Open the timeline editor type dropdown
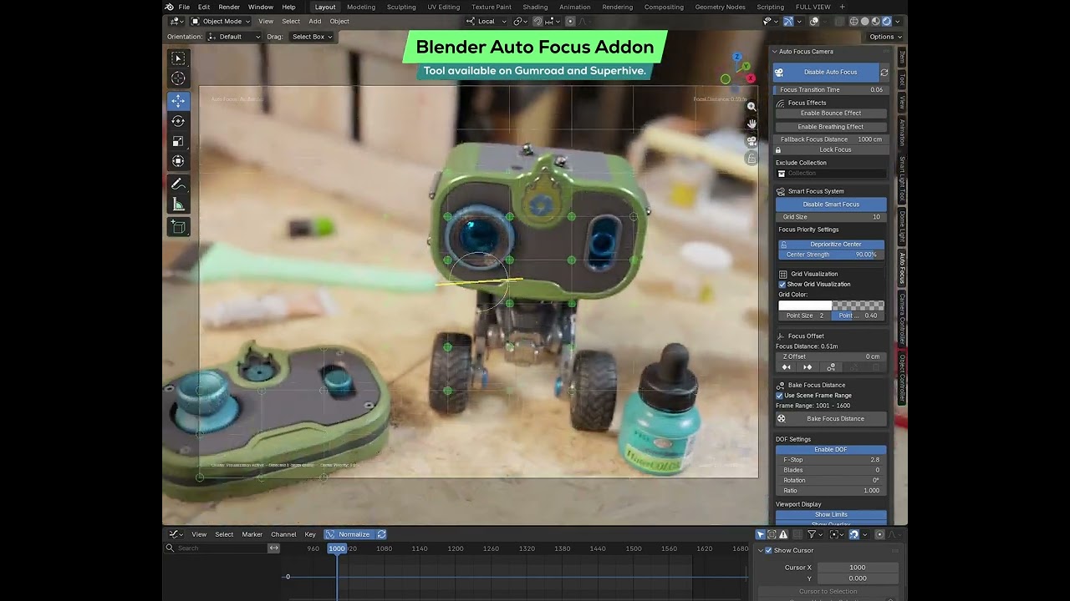Screen dimensions: 1070x601 (176, 534)
